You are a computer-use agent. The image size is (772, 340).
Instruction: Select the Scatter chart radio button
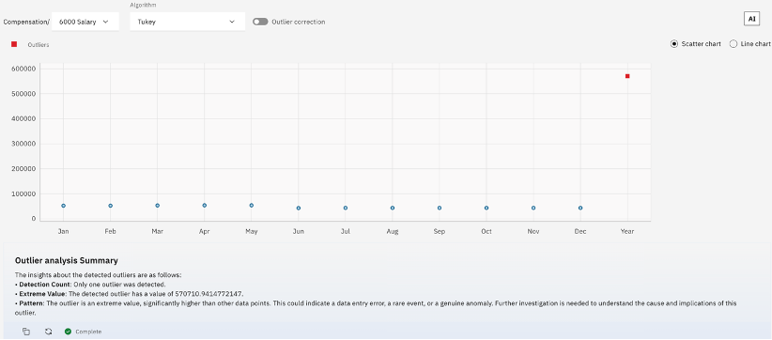pyautogui.click(x=674, y=44)
